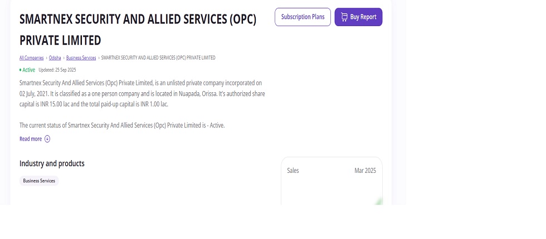Click the cart icon on Buy Report
546x239 pixels.
344,17
